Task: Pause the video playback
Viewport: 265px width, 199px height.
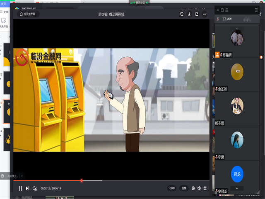Action: pyautogui.click(x=20, y=188)
